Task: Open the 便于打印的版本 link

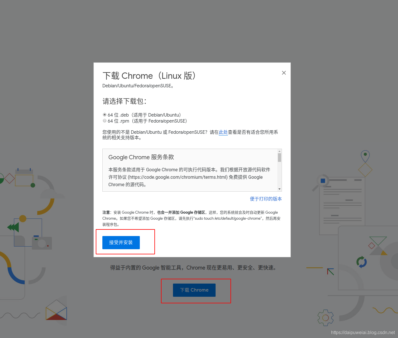Action: click(266, 199)
